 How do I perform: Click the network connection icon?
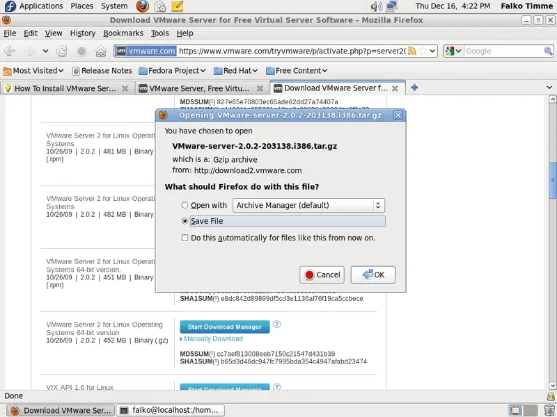391,6
